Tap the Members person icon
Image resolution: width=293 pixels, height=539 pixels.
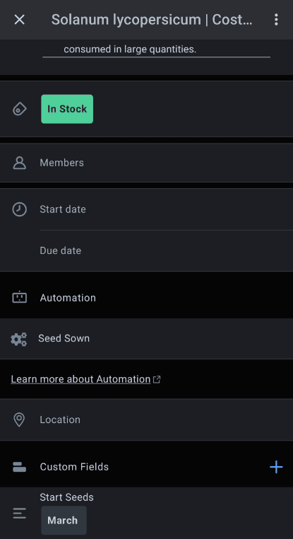coord(20,163)
